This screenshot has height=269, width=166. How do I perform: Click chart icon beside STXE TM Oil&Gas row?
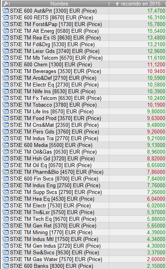[6, 152]
